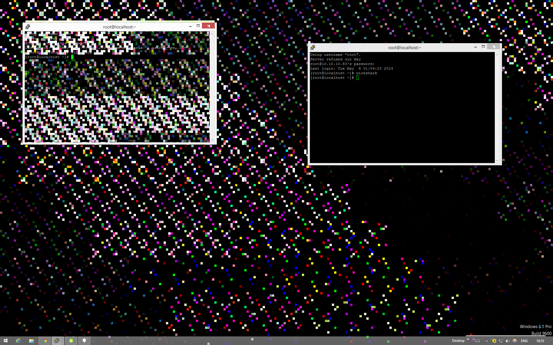
Task: Switch to Google Chrome in the taskbar
Action: pyautogui.click(x=45, y=341)
